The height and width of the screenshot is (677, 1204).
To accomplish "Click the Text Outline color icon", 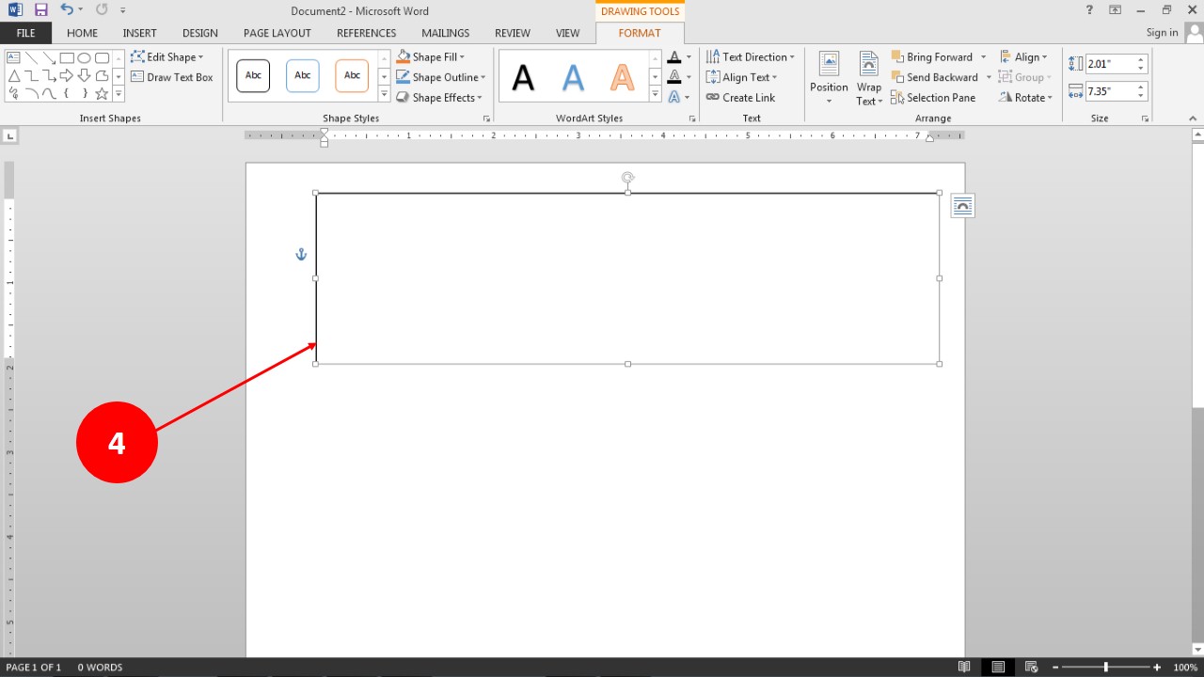I will (673, 77).
